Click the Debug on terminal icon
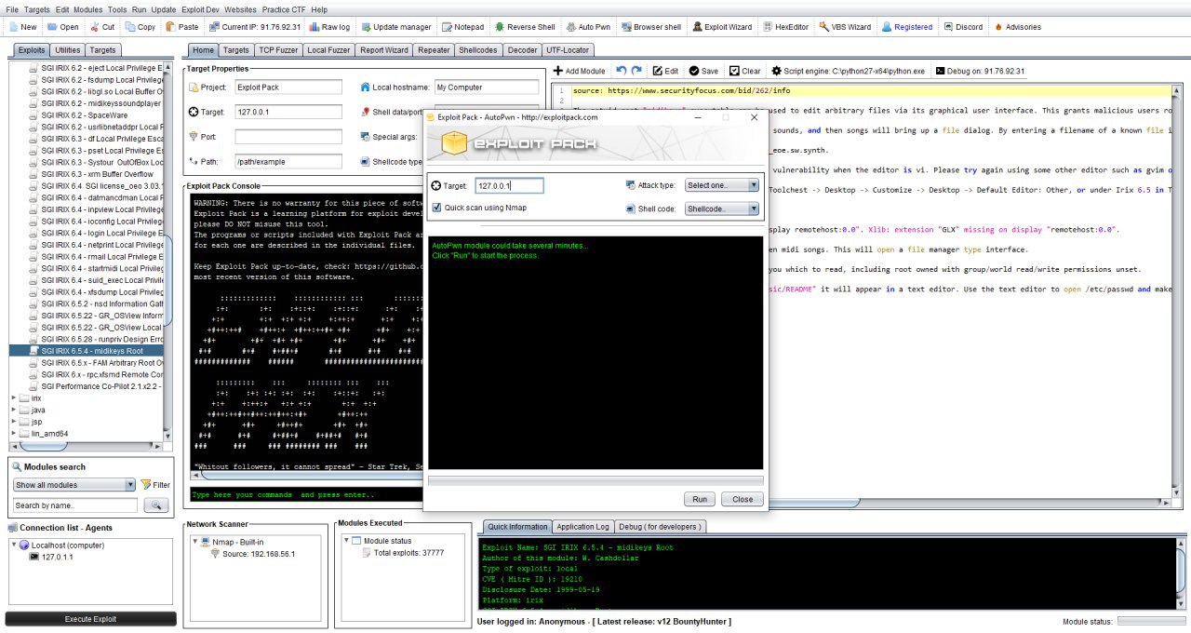 [x=941, y=71]
